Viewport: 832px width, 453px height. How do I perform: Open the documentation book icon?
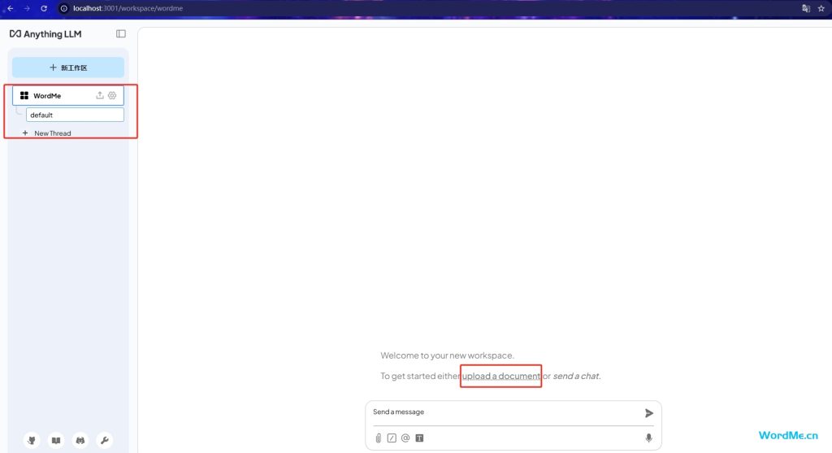(56, 440)
